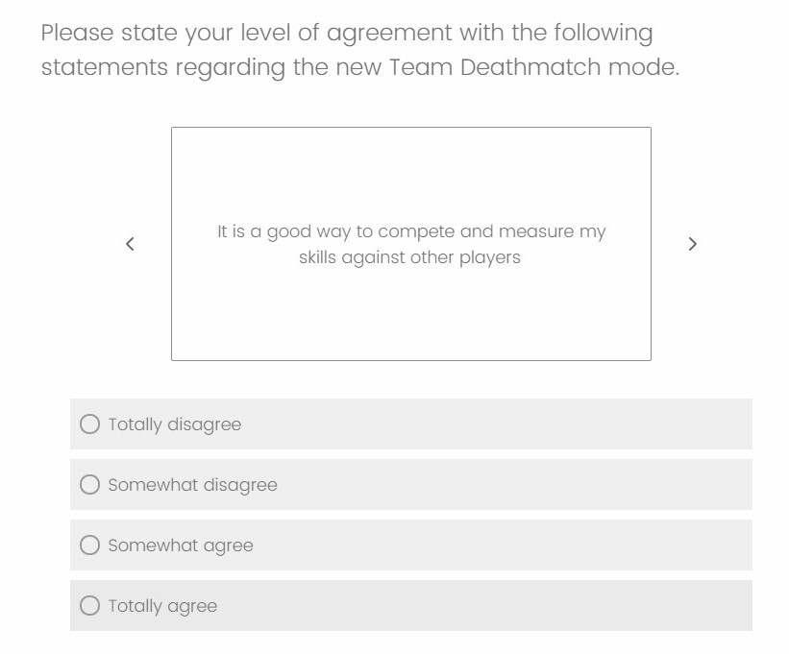Advance to next statement using right chevron
Viewport: 789px width, 654px height.
pos(692,244)
